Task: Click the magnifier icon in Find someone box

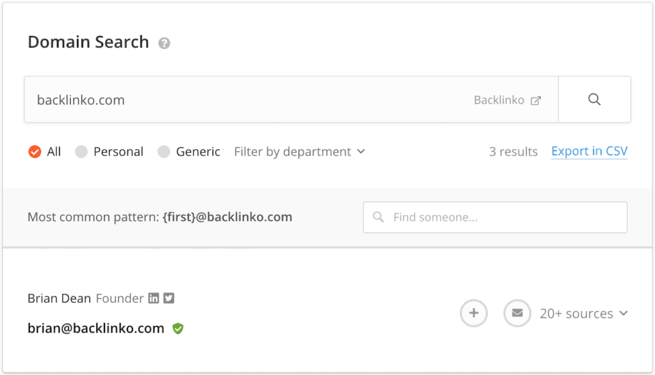Action: (x=379, y=217)
